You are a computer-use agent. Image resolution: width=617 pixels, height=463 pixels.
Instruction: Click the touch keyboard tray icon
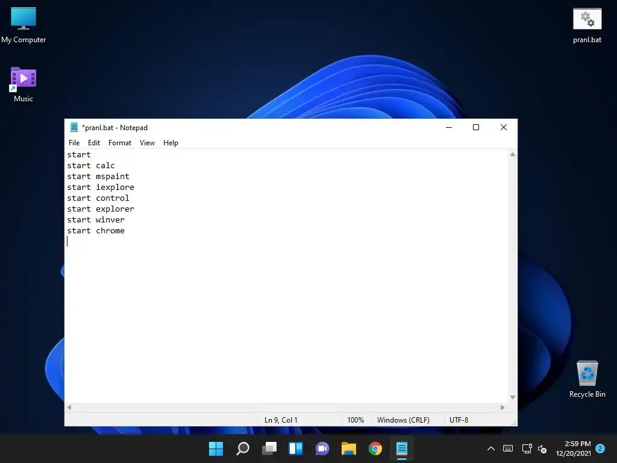(507, 449)
